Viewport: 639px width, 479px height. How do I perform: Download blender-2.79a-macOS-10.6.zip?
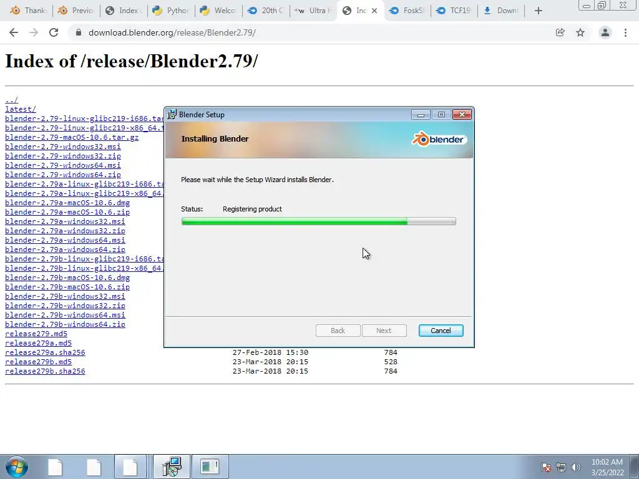click(x=67, y=212)
